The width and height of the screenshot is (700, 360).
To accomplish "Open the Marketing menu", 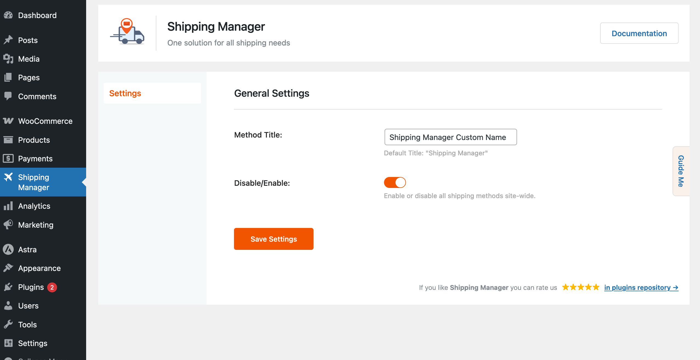I will tap(43, 225).
